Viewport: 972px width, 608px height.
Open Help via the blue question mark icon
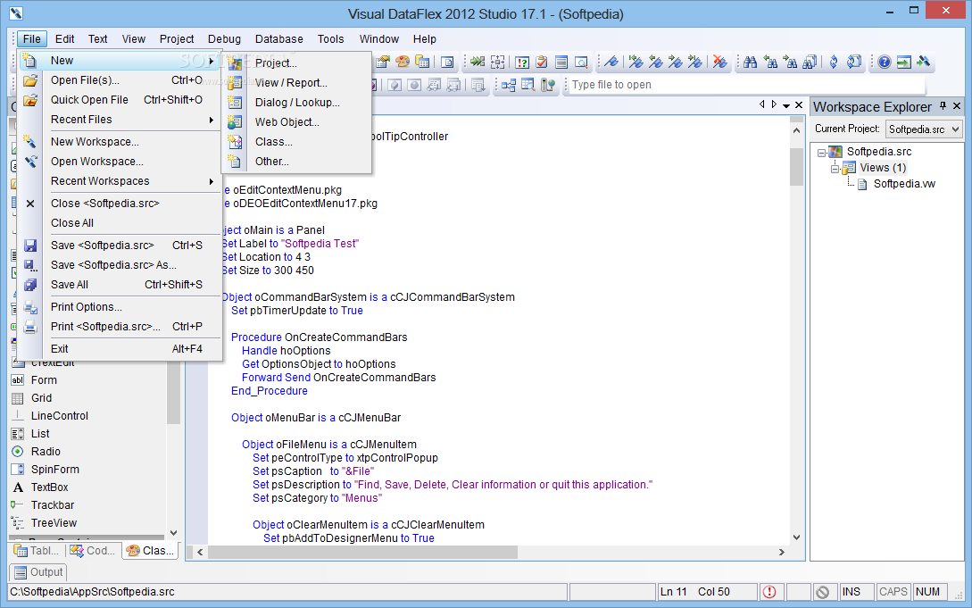tap(885, 62)
